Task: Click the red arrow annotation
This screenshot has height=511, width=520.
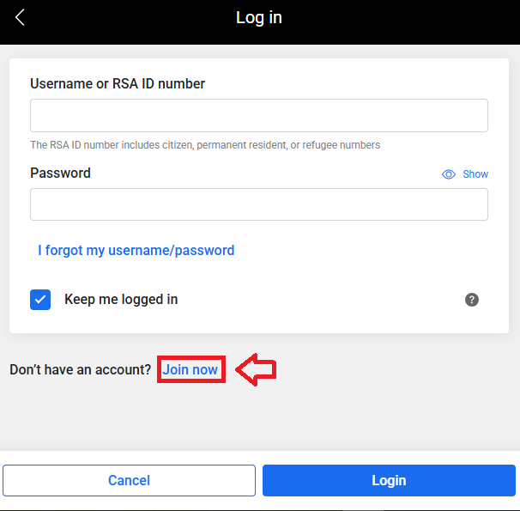Action: pyautogui.click(x=256, y=369)
